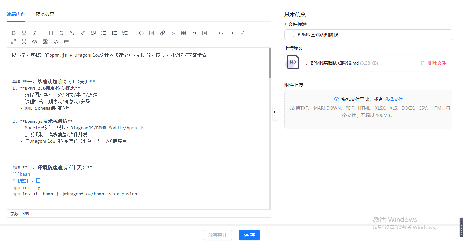Open the heading level menu

[x=51, y=33]
